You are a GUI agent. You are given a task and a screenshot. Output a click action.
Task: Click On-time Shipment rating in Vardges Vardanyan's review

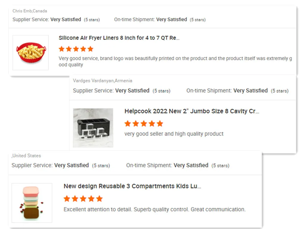pyautogui.click(x=237, y=91)
